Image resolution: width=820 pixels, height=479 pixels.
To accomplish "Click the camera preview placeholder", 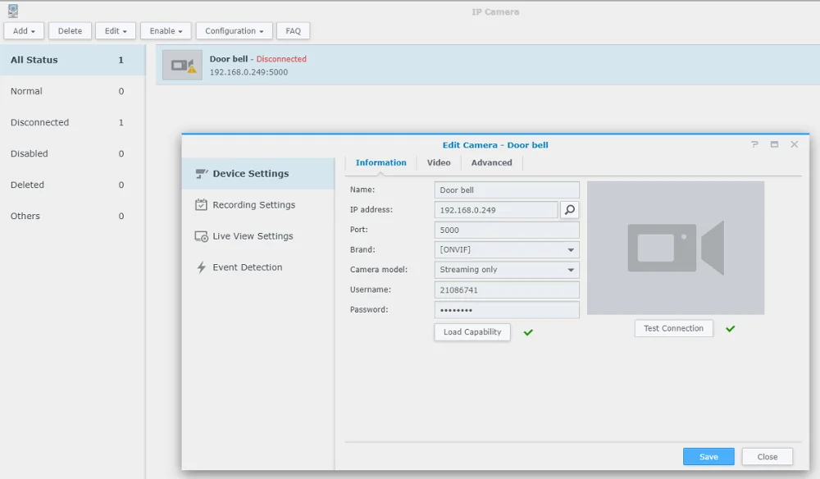I will coord(676,248).
